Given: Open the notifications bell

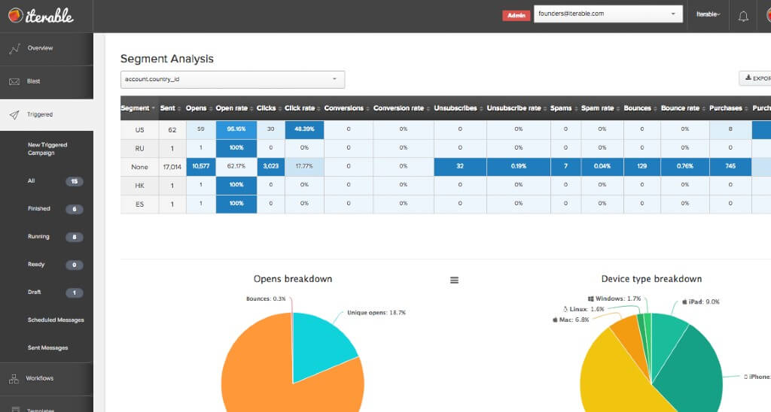Looking at the screenshot, I should (x=743, y=17).
